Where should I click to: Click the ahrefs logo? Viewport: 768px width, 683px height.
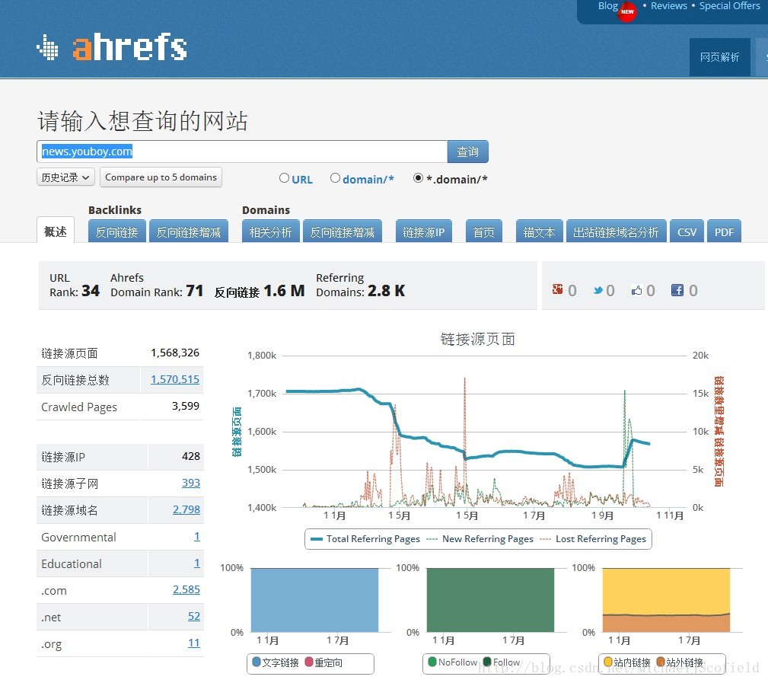point(112,47)
